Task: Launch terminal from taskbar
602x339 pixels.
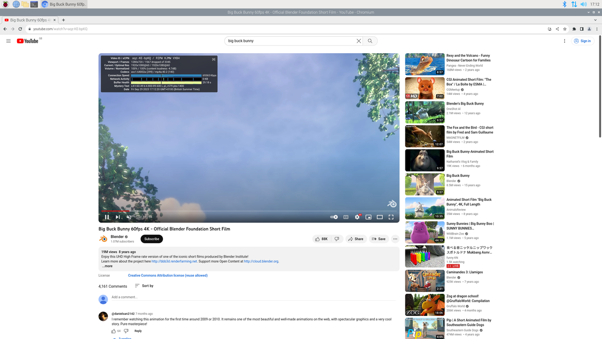Action: [34, 4]
